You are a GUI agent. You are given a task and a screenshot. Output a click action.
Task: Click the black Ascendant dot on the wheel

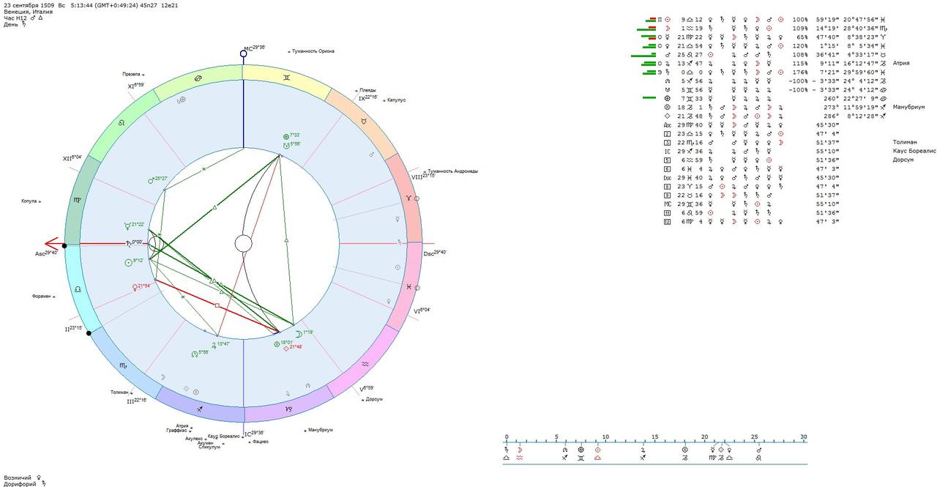pos(64,246)
